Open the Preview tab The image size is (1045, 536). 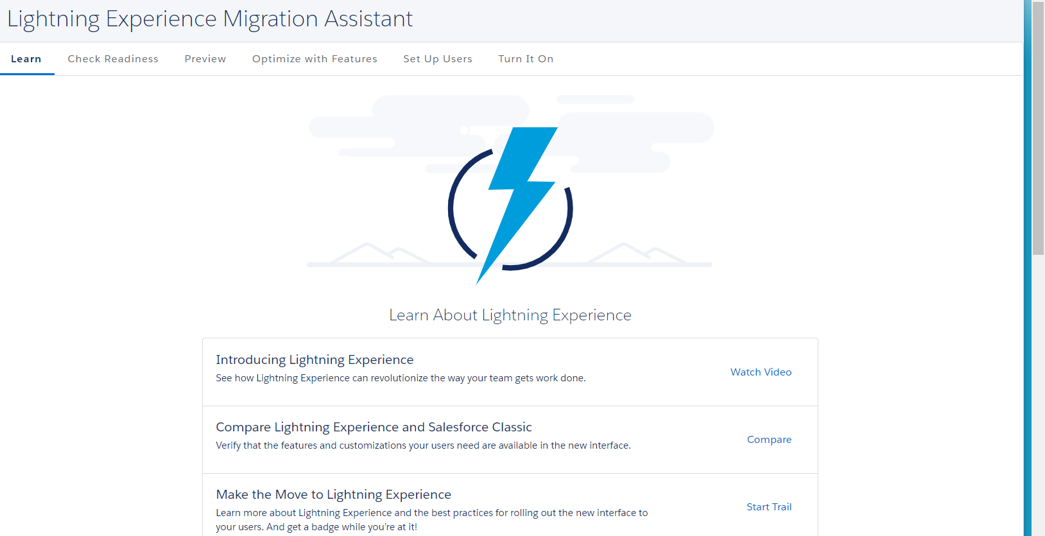click(205, 58)
